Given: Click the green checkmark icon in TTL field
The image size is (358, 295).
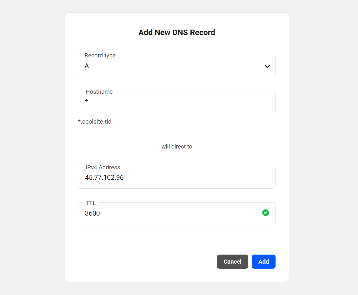Looking at the screenshot, I should (x=266, y=213).
